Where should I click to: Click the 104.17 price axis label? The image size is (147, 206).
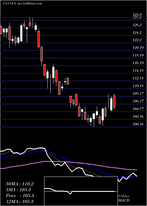pos(138,109)
